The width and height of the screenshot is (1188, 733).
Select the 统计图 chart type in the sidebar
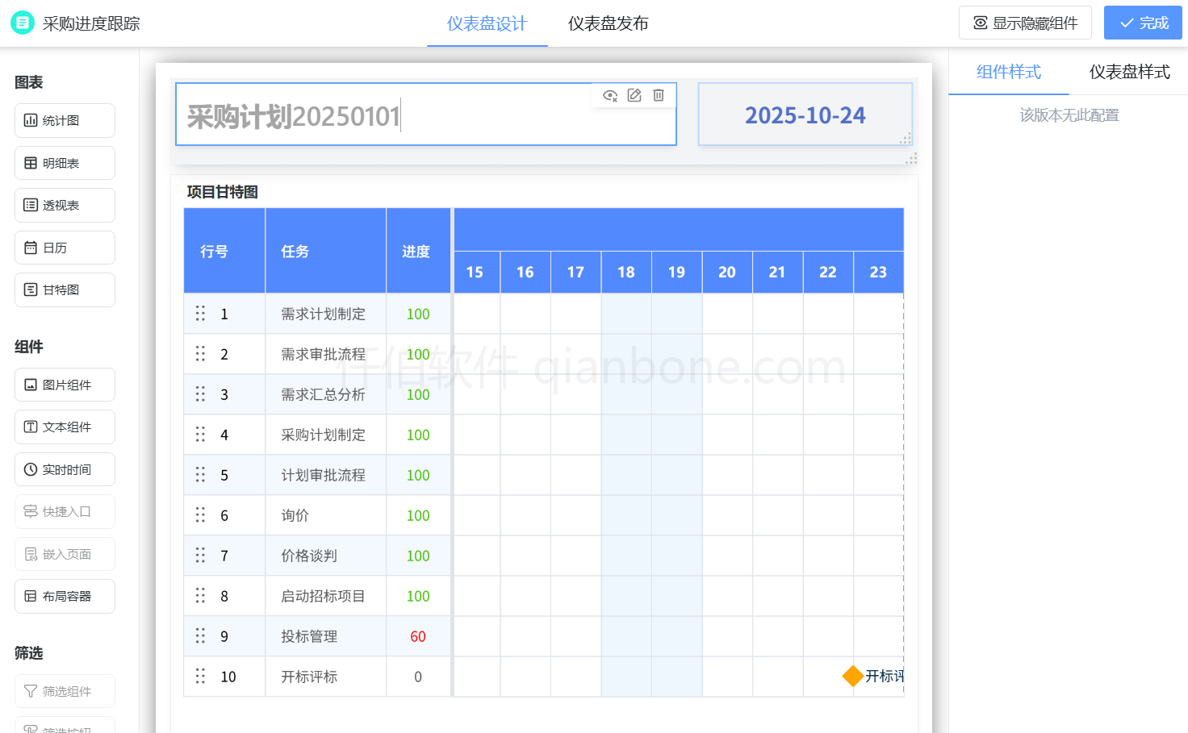pyautogui.click(x=65, y=120)
